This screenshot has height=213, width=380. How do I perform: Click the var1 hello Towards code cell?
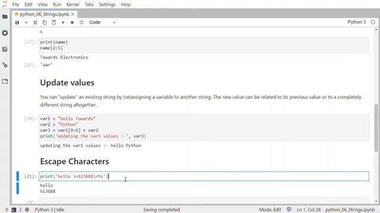point(204,127)
